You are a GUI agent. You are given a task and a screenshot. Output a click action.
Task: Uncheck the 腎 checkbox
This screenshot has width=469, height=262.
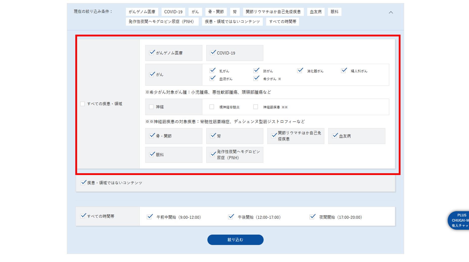213,136
